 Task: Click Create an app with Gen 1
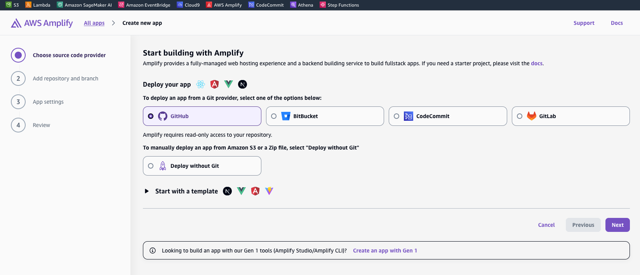[x=384, y=251]
